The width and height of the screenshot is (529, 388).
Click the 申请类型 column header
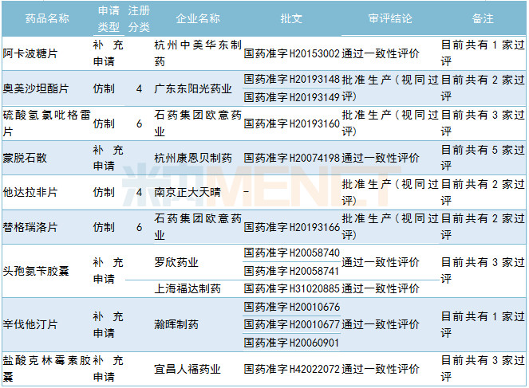[109, 18]
